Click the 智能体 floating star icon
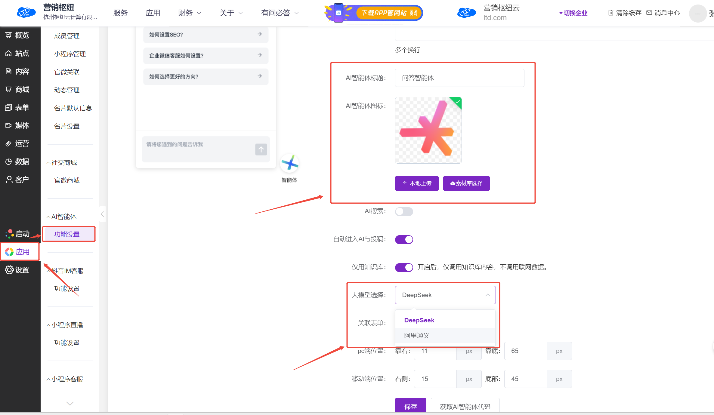The height and width of the screenshot is (415, 714). [x=289, y=164]
